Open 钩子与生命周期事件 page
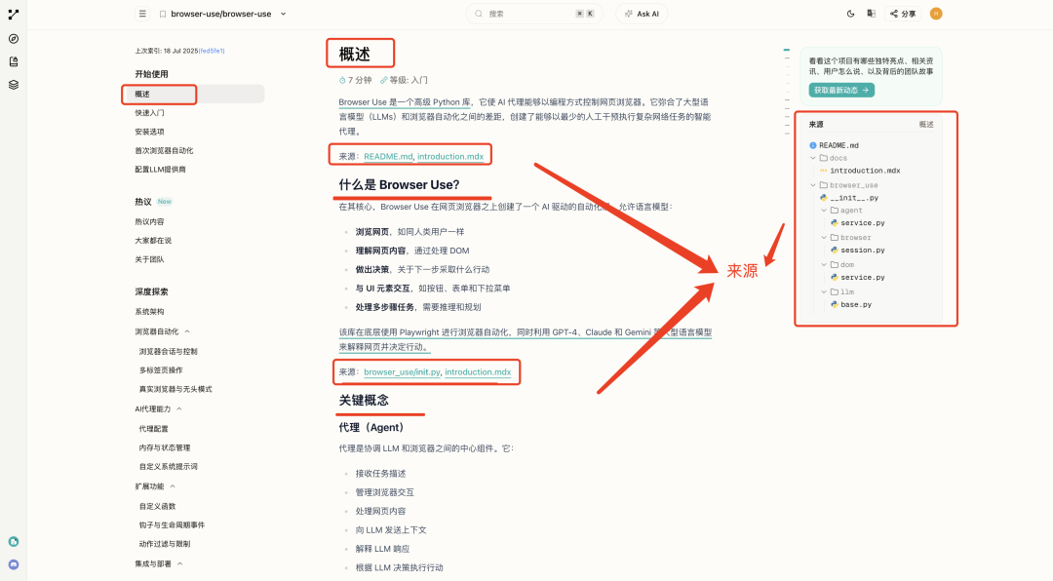The image size is (1053, 581). click(x=172, y=525)
